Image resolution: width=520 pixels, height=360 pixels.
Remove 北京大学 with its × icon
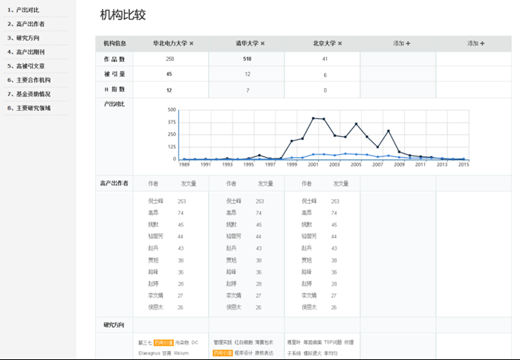[340, 43]
